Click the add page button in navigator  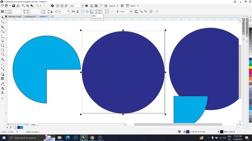click(27, 125)
